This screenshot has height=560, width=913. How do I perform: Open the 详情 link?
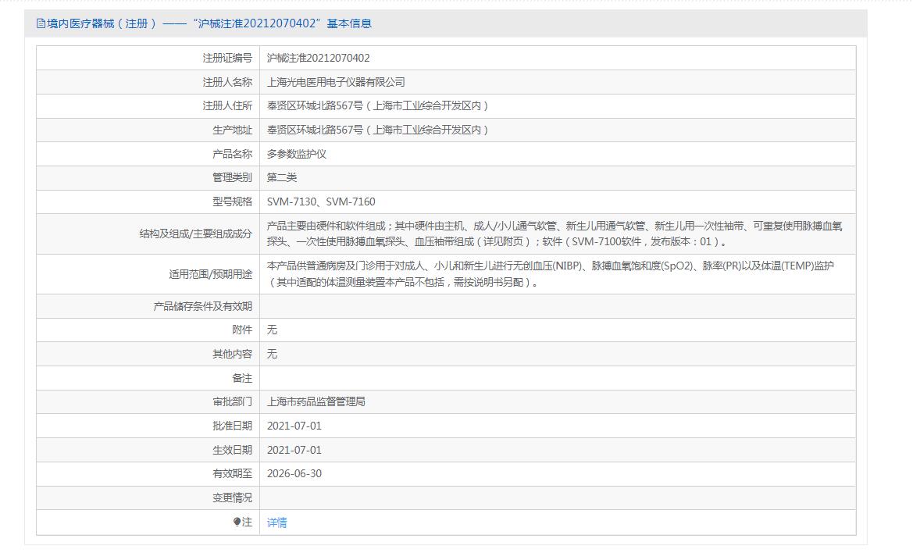click(x=276, y=523)
